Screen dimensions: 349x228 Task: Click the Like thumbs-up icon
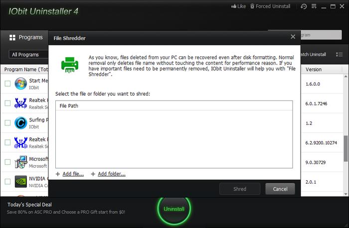click(234, 6)
